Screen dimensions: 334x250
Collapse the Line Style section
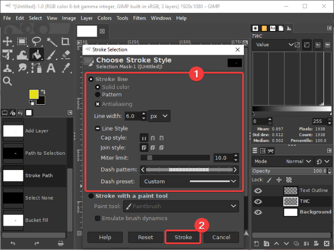tap(97, 129)
